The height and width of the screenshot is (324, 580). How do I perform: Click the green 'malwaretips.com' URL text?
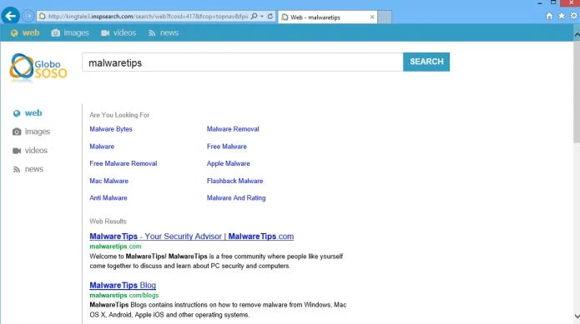[115, 247]
